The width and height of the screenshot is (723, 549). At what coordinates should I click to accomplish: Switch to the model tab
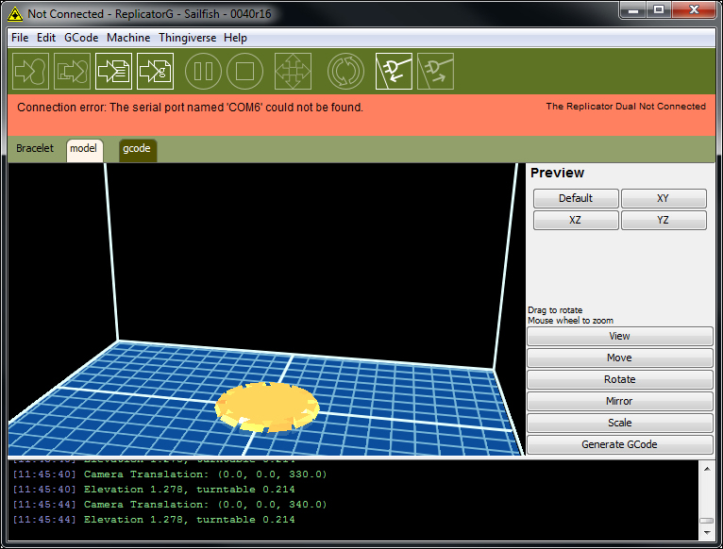click(84, 150)
